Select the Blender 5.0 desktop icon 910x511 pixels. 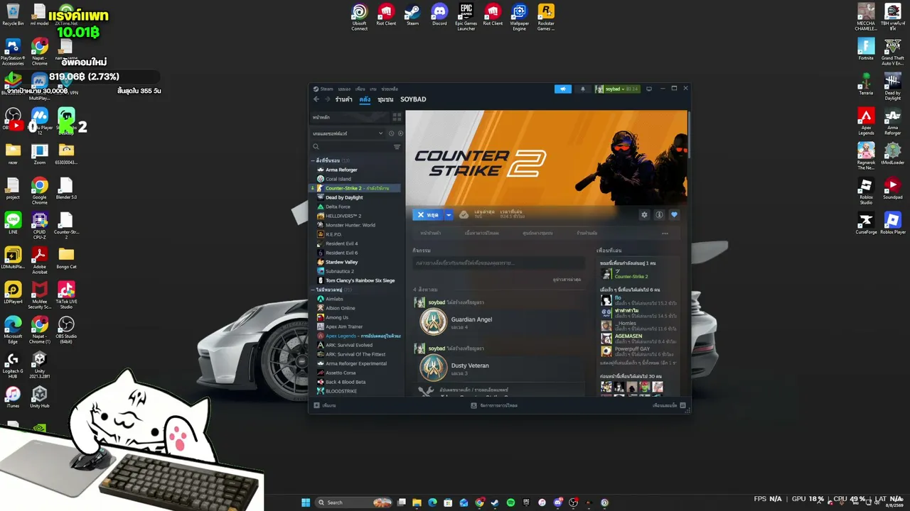[x=66, y=189]
